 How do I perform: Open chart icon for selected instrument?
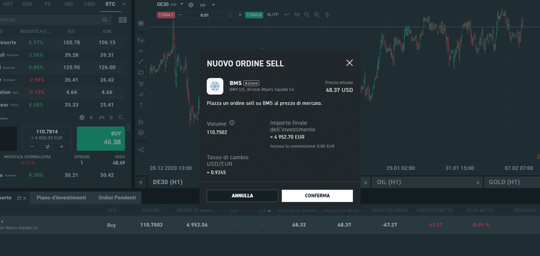coord(101,118)
